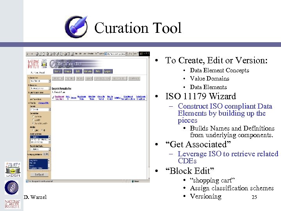This screenshot has height=211, width=281.
Task: Click the Curation Tool rocket logo on slide
Action: [x=76, y=27]
